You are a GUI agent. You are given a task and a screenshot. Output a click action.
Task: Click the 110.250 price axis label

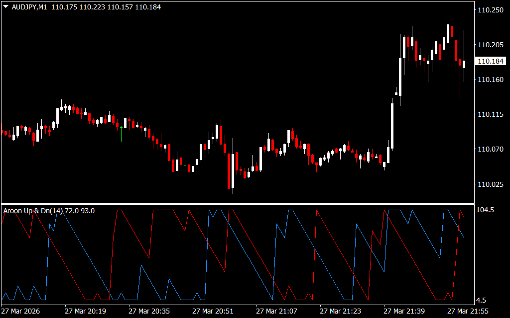point(490,10)
